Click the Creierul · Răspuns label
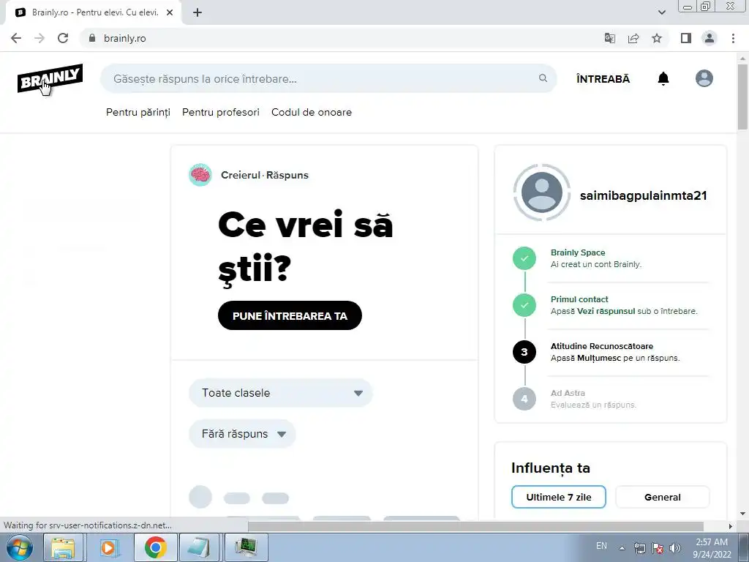Screen dimensions: 749x562 (265, 176)
